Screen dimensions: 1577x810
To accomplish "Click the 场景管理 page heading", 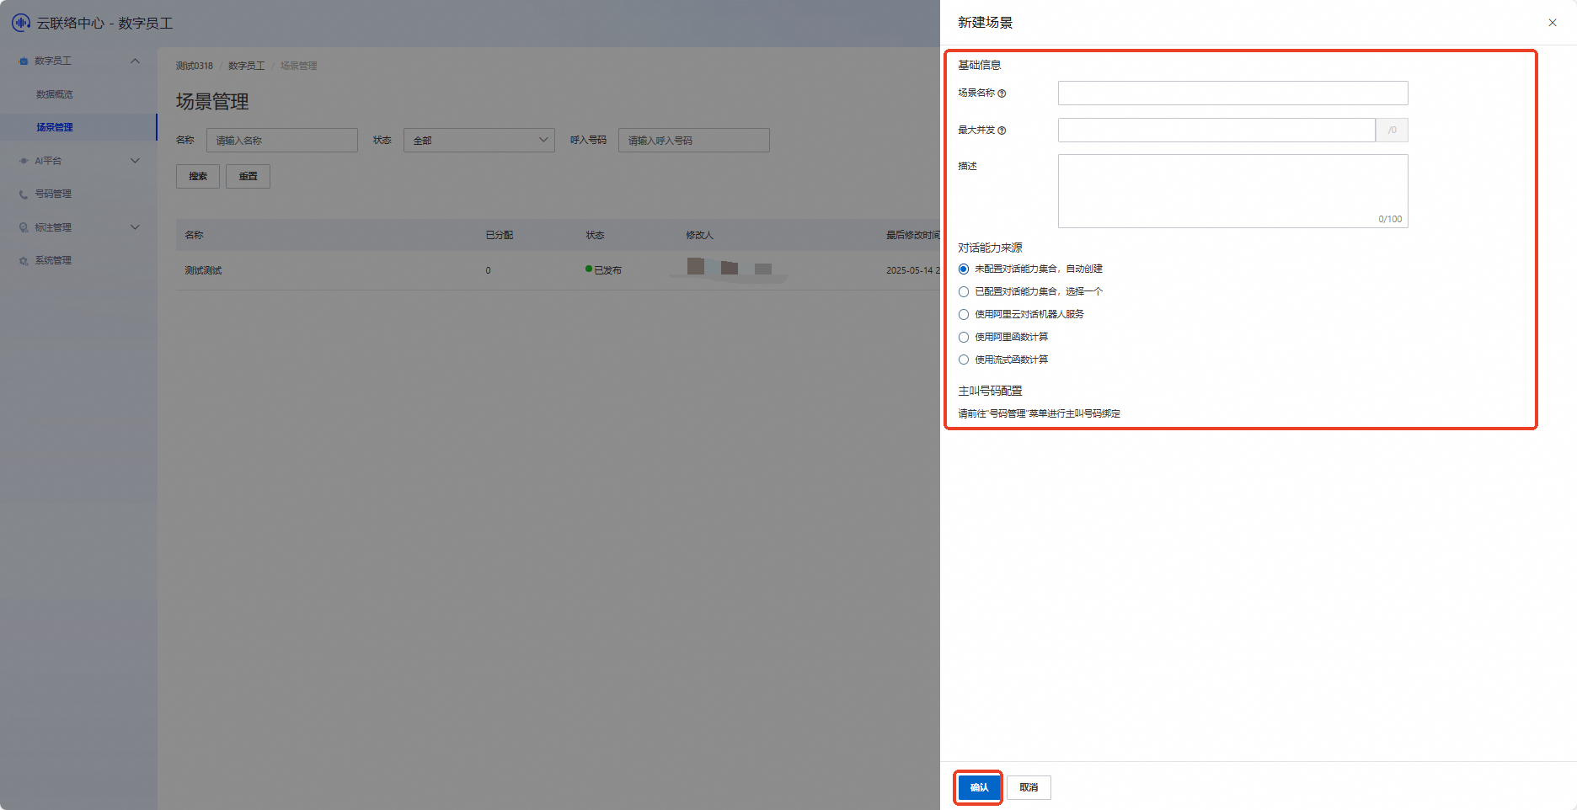I will pos(212,102).
